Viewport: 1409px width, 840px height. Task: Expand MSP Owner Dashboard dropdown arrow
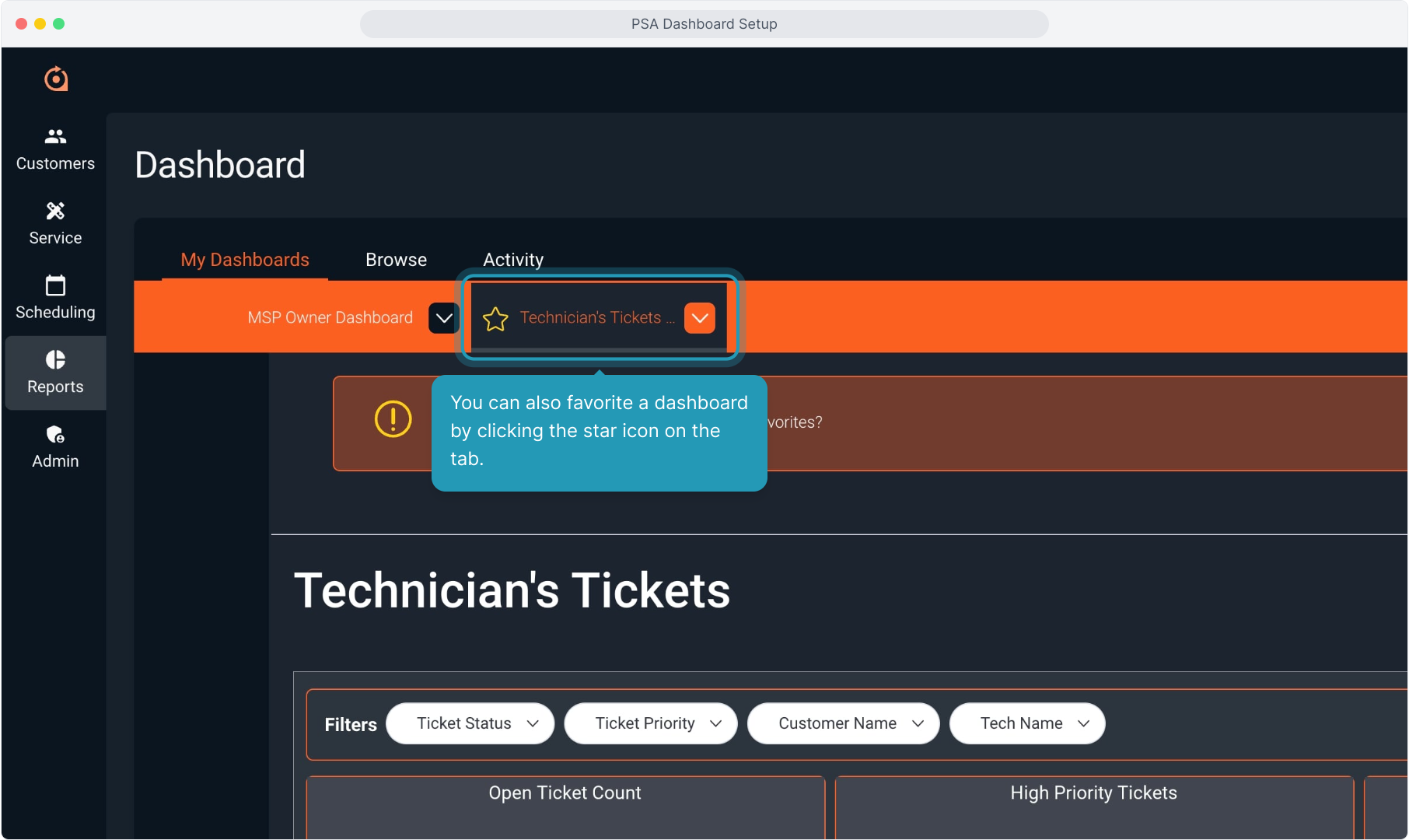444,318
